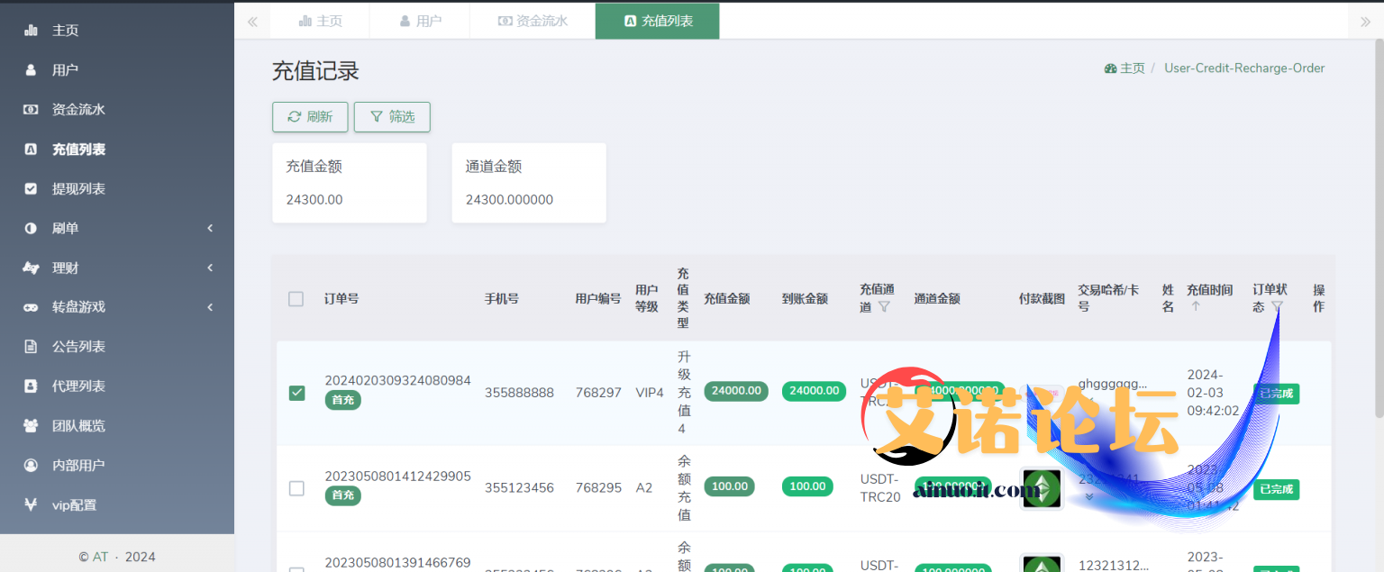
Task: Click the 24000.00 充值金额 badge
Action: [x=736, y=391]
